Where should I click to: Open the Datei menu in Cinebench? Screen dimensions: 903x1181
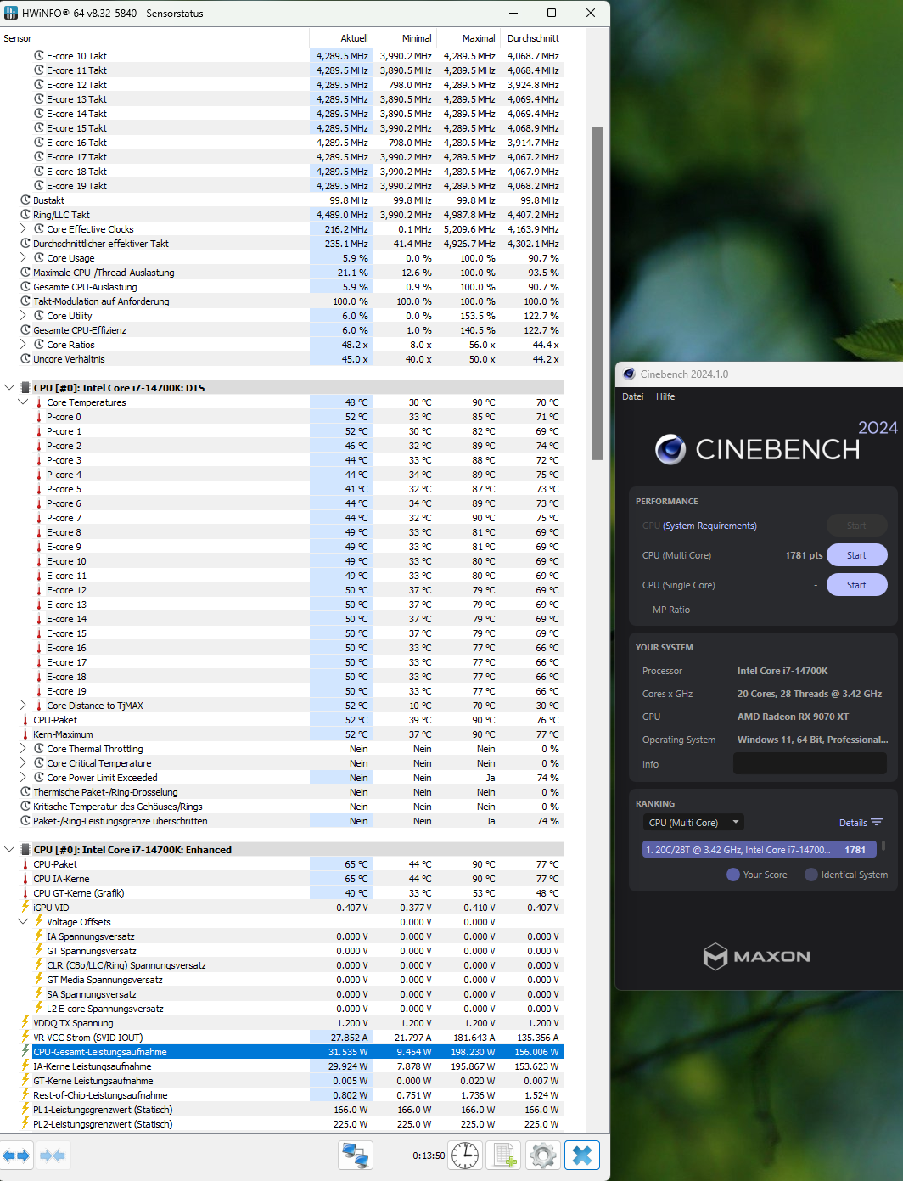(x=632, y=396)
